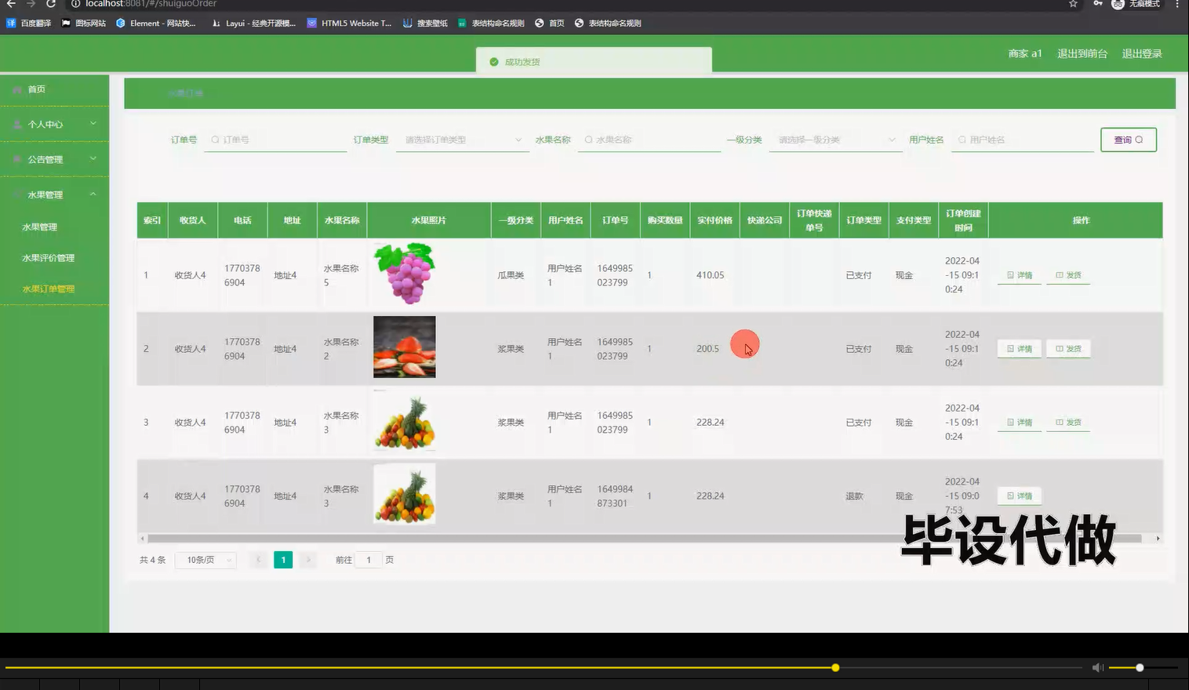Click the video progress slider handle
The image size is (1189, 690).
point(835,667)
